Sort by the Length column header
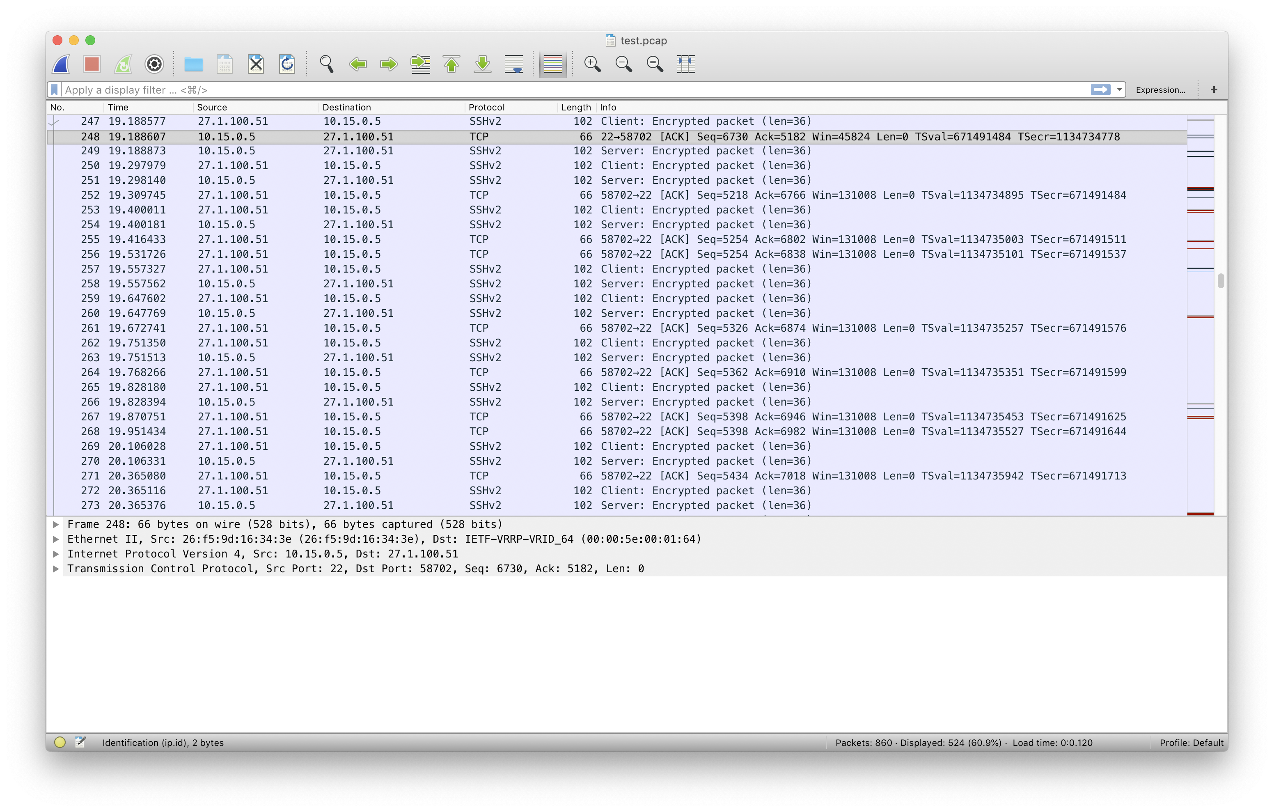Image resolution: width=1274 pixels, height=812 pixels. (576, 107)
